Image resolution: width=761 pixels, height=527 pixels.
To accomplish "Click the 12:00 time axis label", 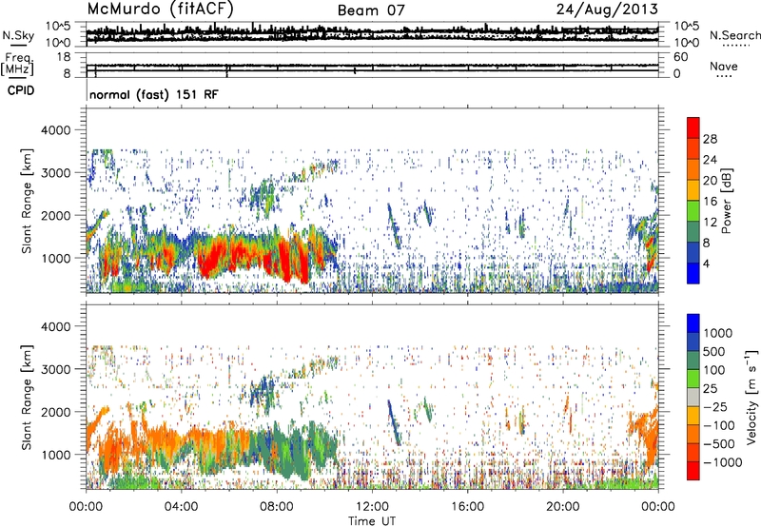I will click(x=372, y=507).
